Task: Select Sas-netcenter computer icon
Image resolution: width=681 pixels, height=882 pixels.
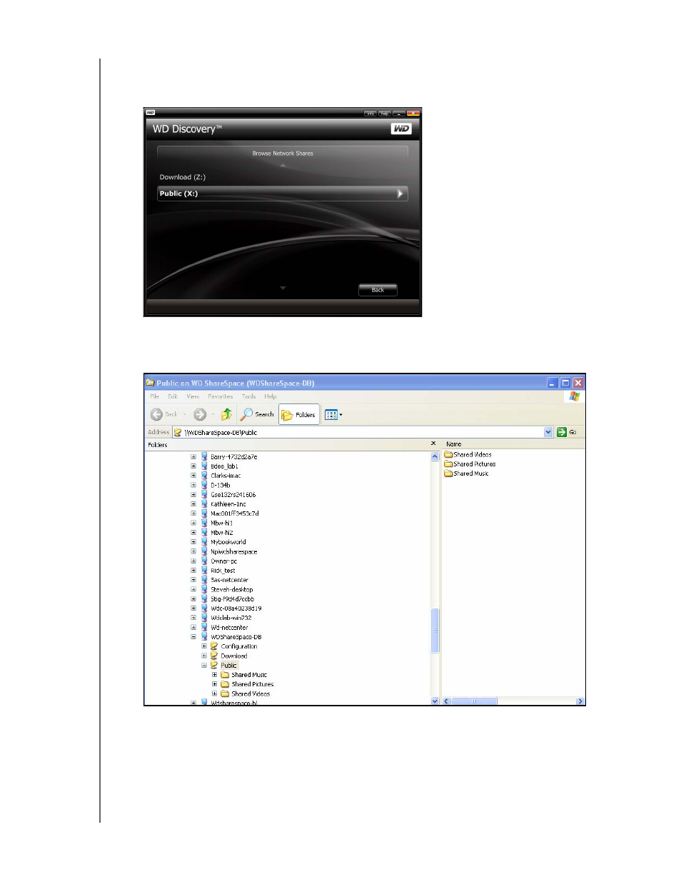Action: pyautogui.click(x=204, y=580)
